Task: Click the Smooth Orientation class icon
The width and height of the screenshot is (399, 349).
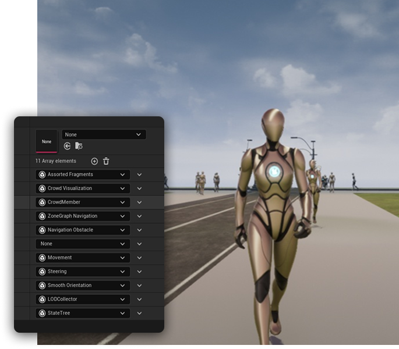Action: point(42,286)
